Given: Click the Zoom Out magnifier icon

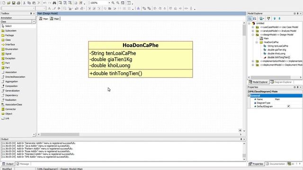Looking at the screenshot, I should click(118, 3).
